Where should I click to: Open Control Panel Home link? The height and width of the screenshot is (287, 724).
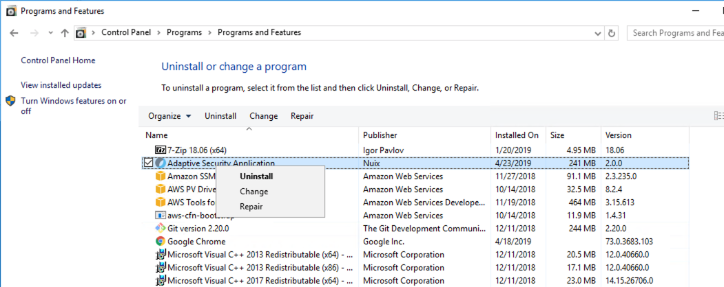click(x=58, y=60)
